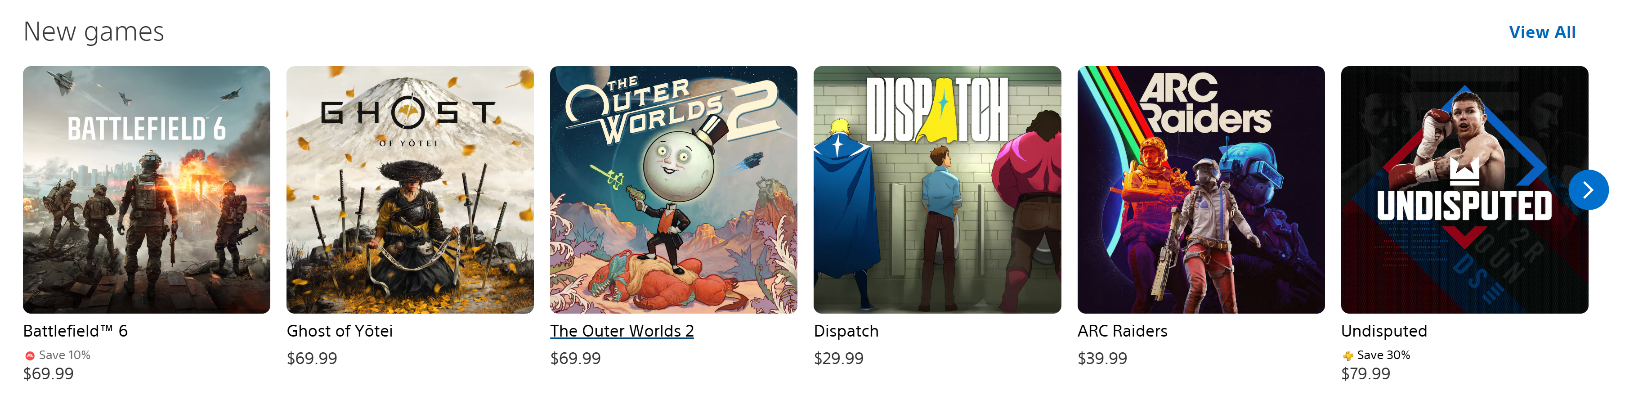Click the $39.99 price for ARC Raiders
The image size is (1625, 409).
(1102, 359)
